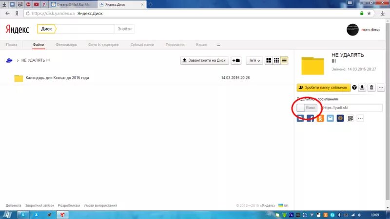Viewport: 390px width, 219px height.
Task: Show the QR code for link
Action: coord(350,118)
